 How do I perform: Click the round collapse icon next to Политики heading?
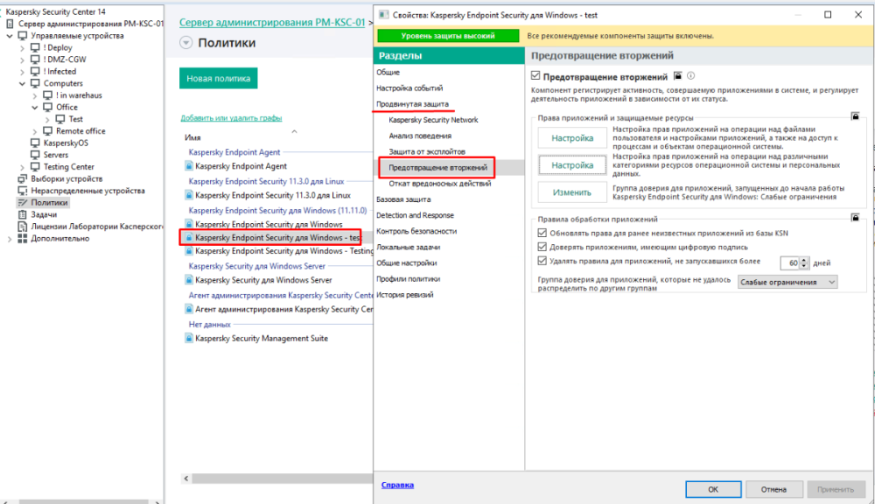point(185,42)
